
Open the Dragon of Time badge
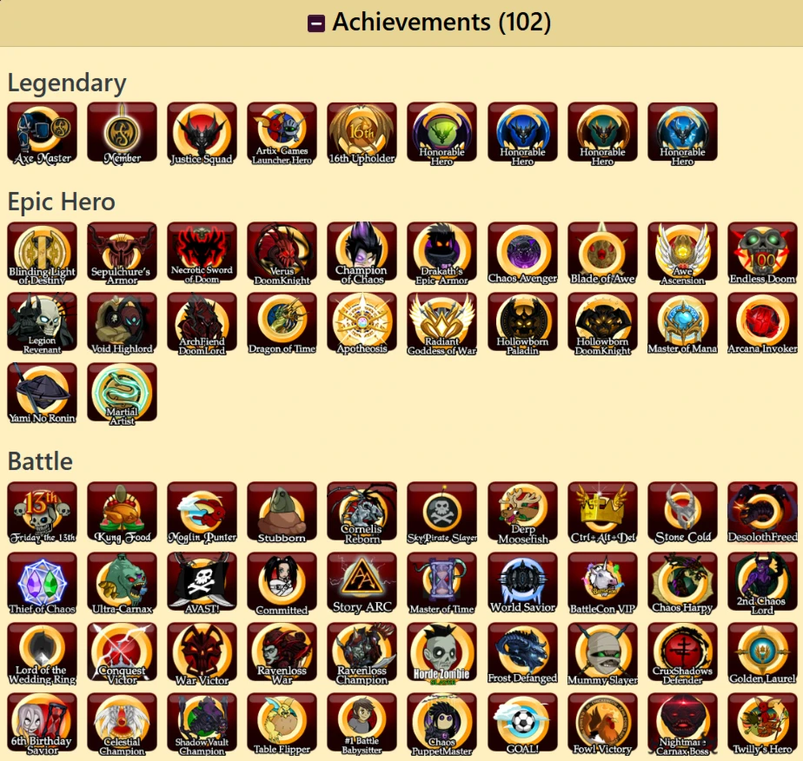point(282,323)
